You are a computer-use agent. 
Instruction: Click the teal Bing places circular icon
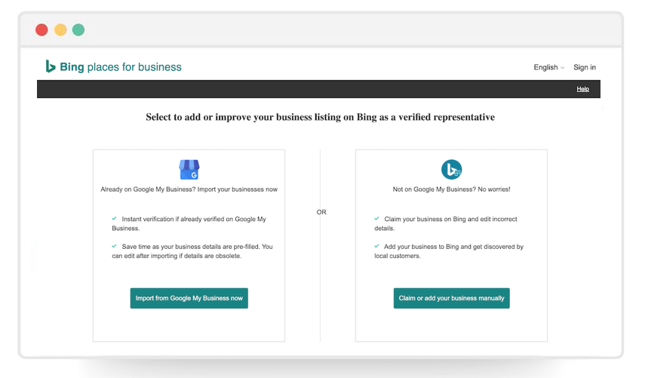(451, 169)
